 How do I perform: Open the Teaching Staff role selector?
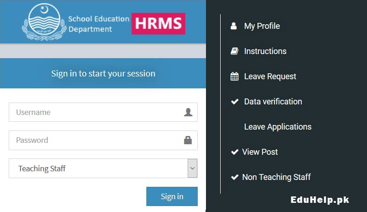coord(103,169)
